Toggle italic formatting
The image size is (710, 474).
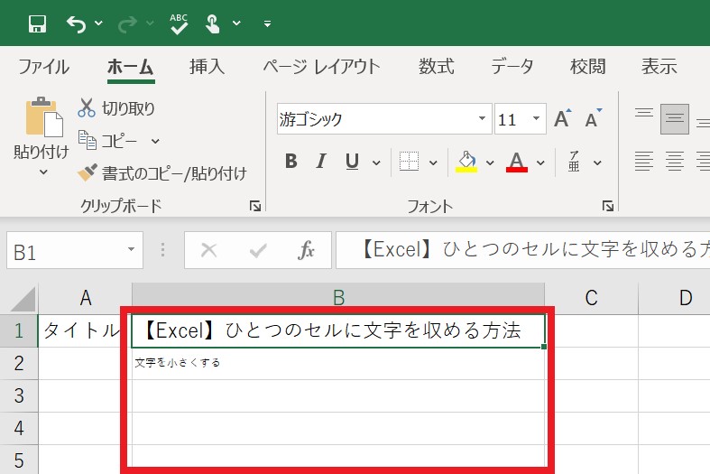[321, 162]
